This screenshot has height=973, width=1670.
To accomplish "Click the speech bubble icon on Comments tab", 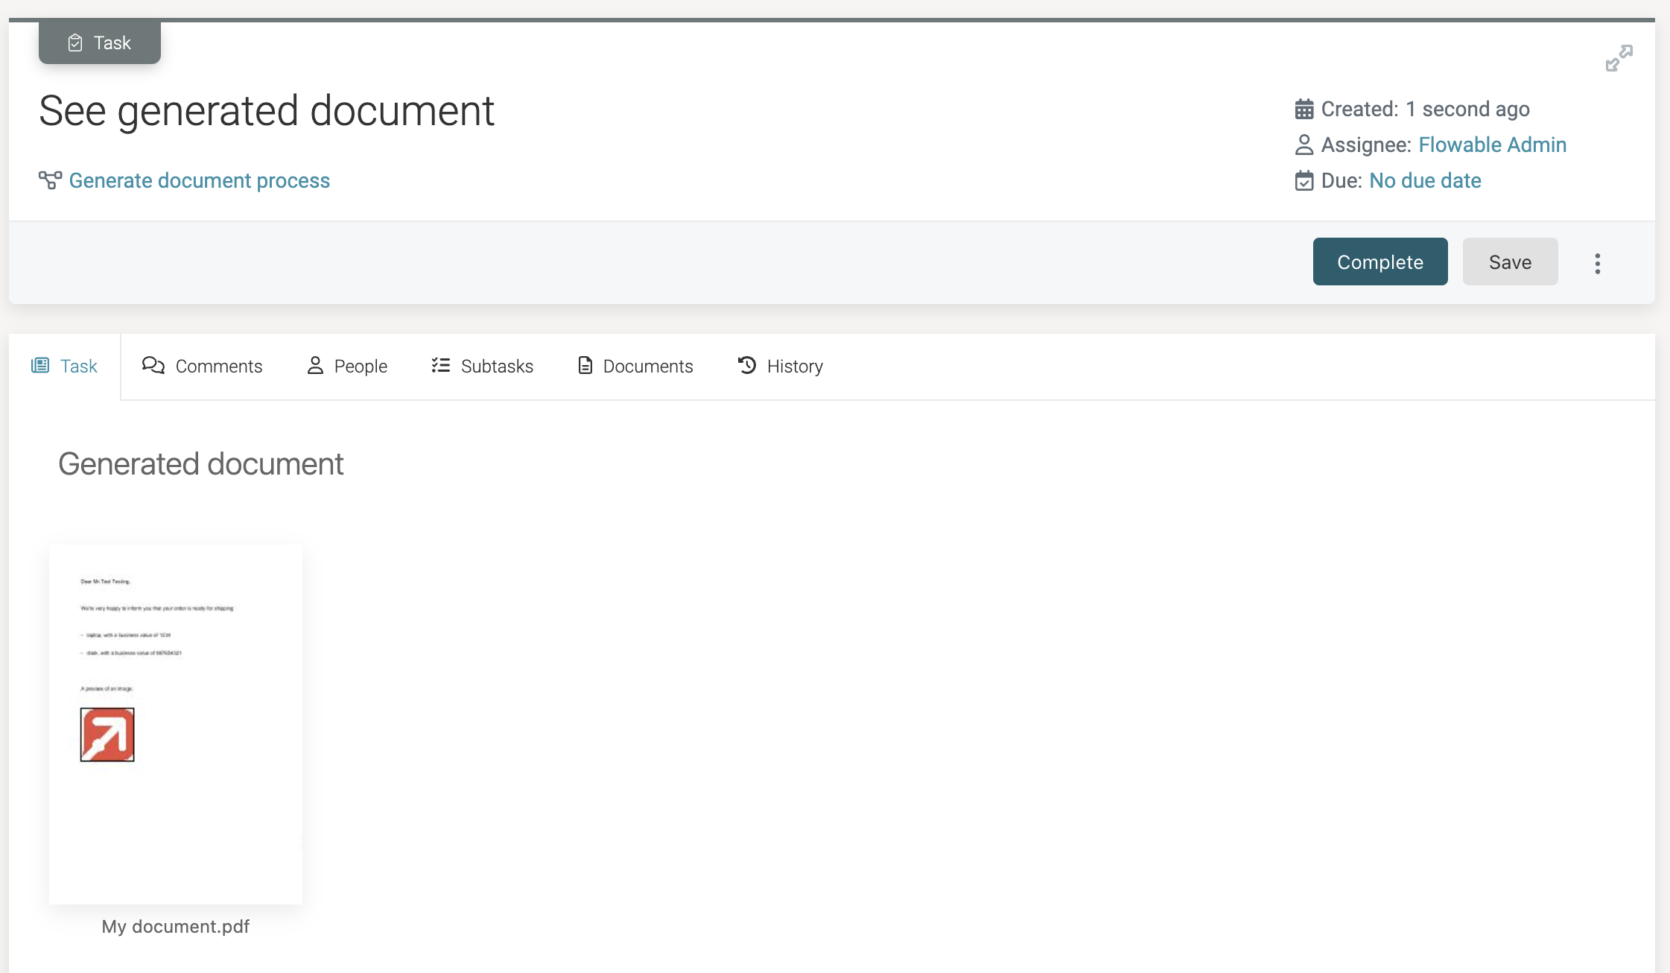I will [153, 366].
